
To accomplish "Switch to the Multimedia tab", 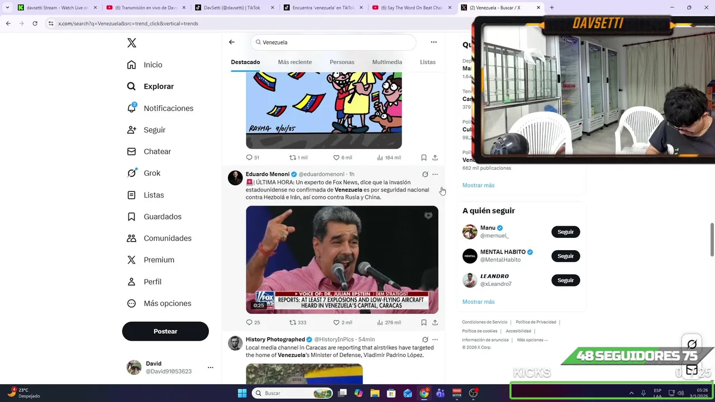I will [387, 62].
